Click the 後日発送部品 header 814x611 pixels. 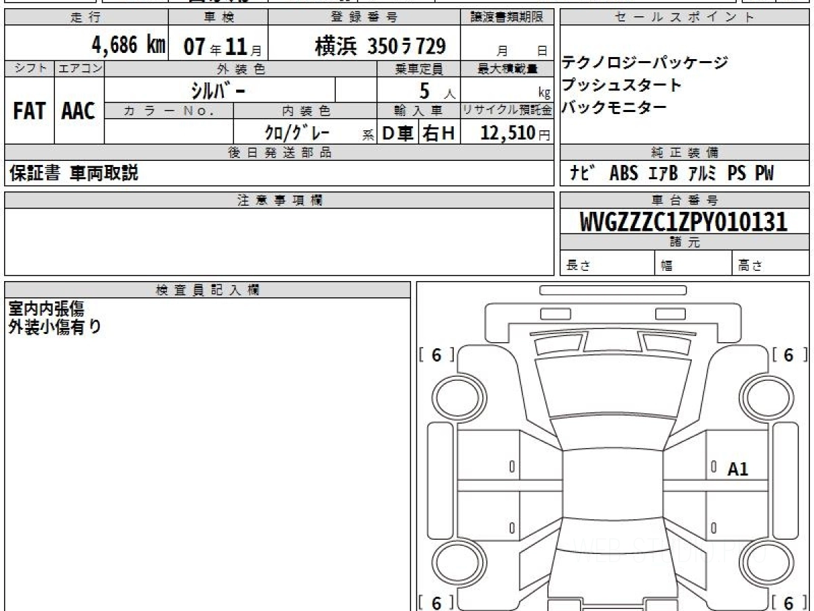[x=279, y=153]
